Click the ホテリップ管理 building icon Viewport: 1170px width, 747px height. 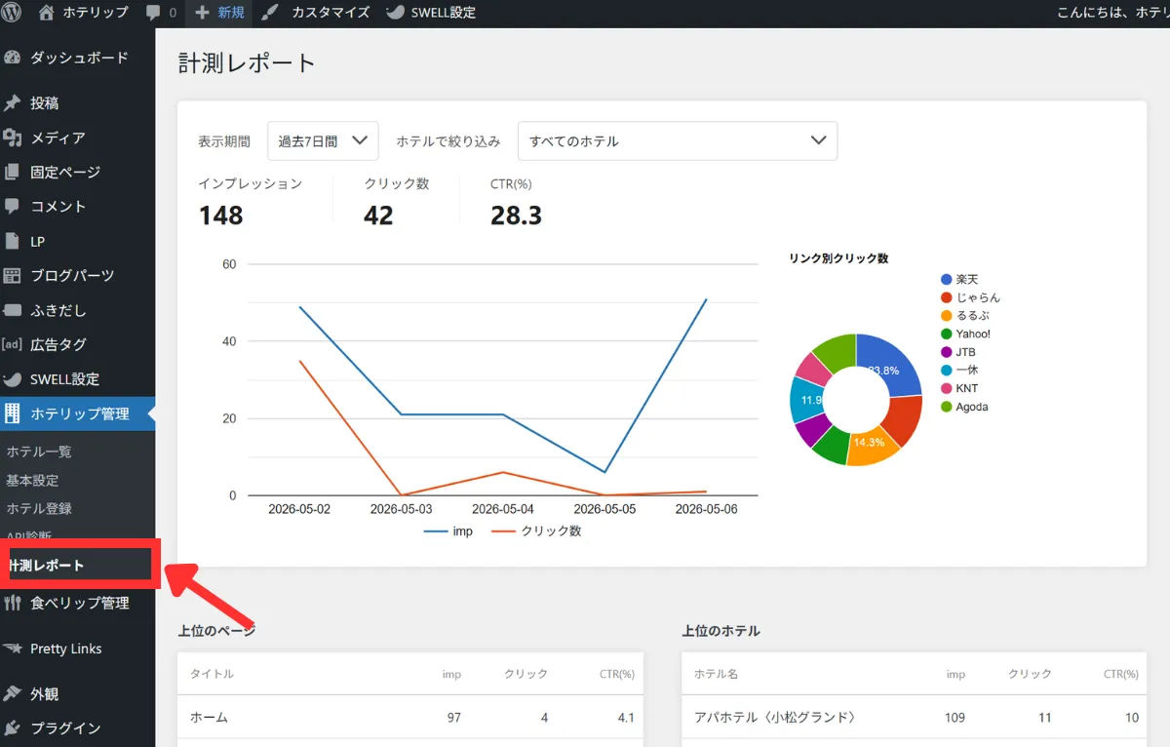[x=13, y=413]
